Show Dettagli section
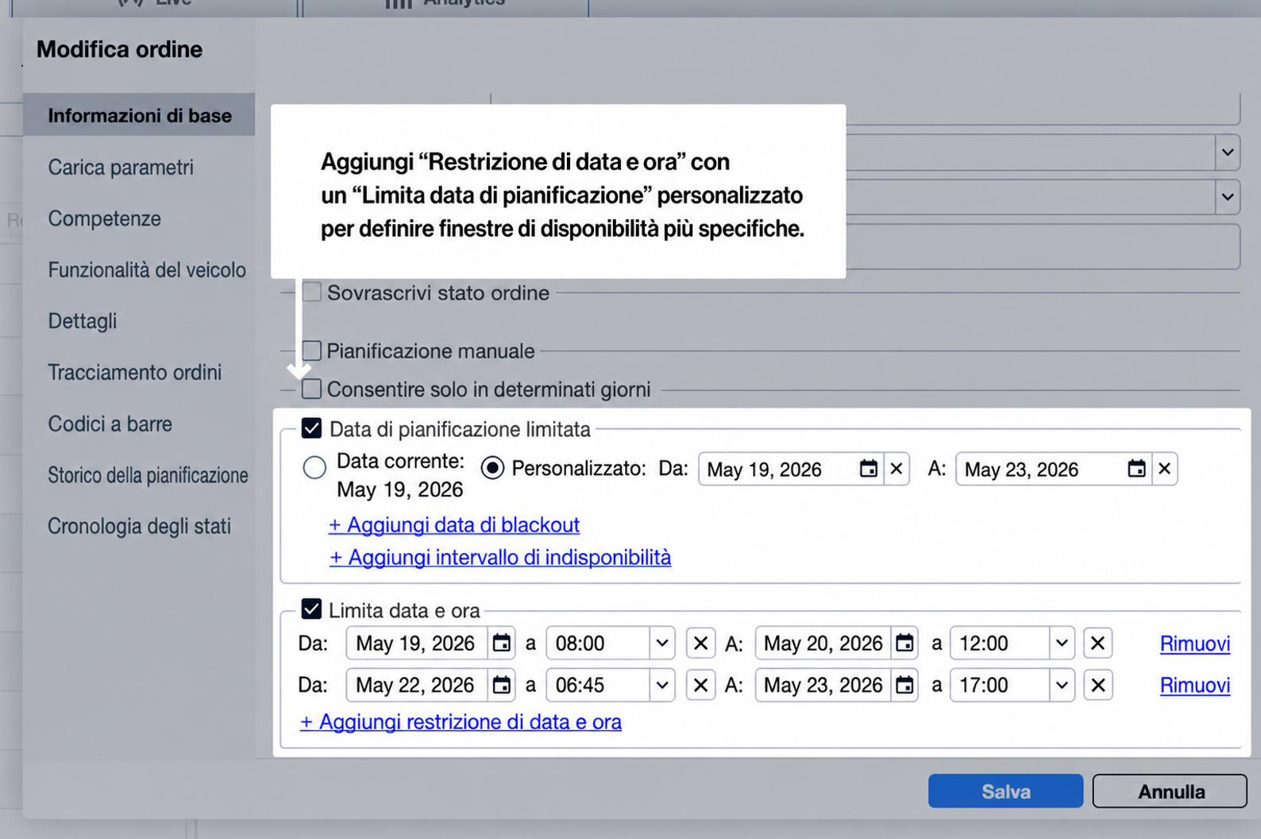1261x839 pixels. 83,321
